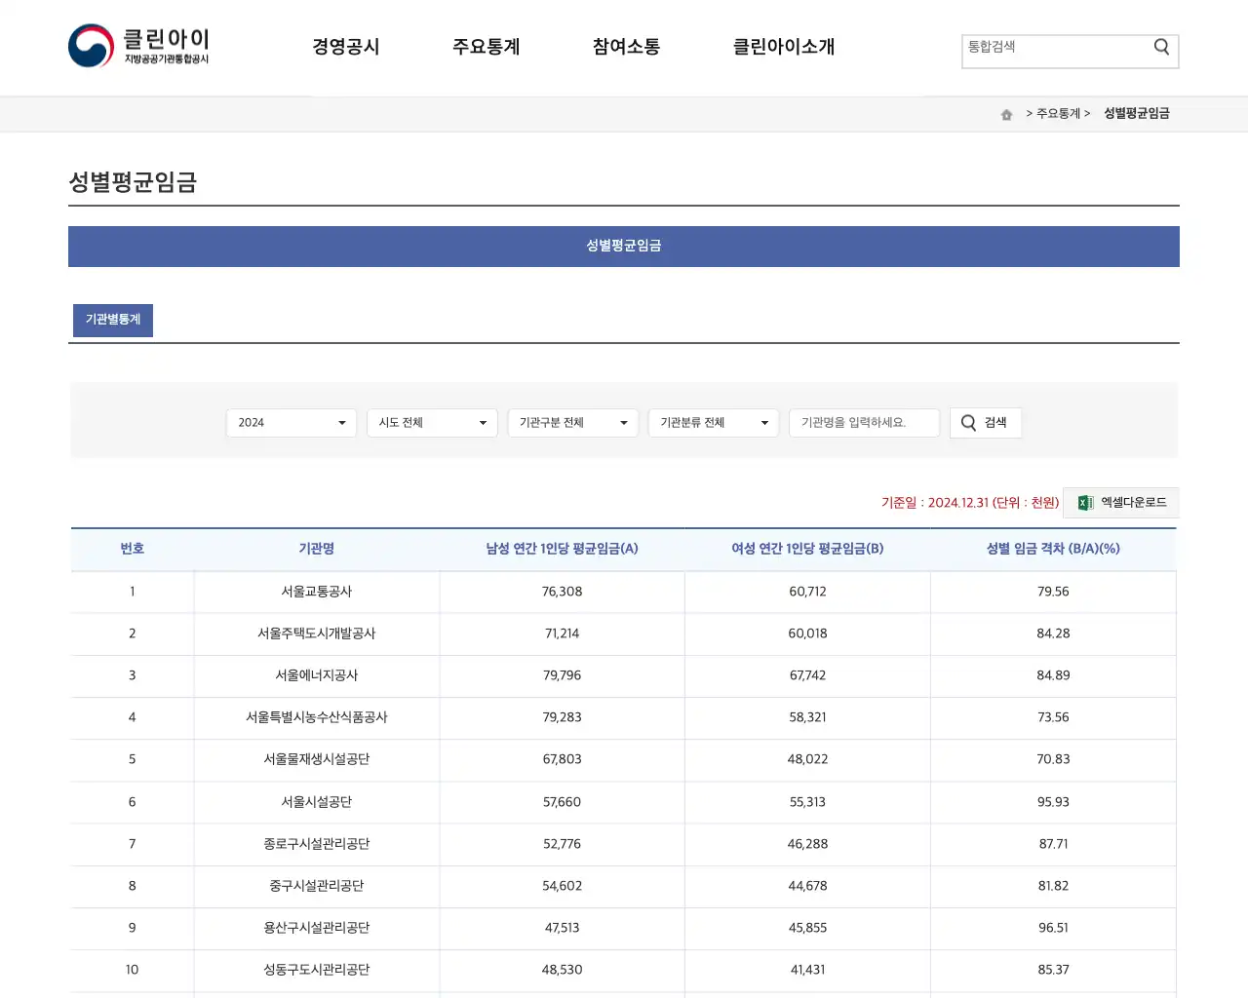The image size is (1248, 998).
Task: Expand the 시도 전체 dropdown
Action: [x=431, y=423]
